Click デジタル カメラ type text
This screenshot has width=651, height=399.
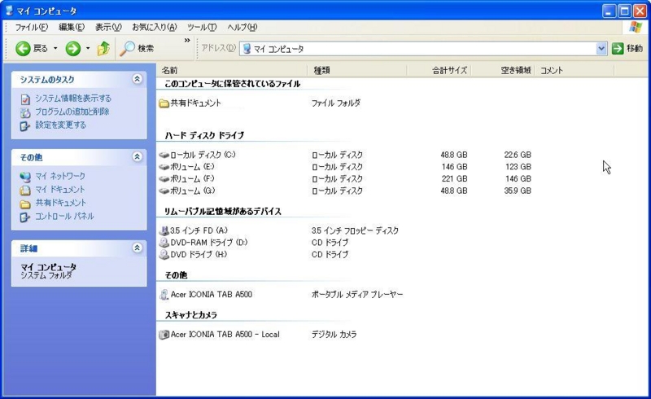coord(334,335)
